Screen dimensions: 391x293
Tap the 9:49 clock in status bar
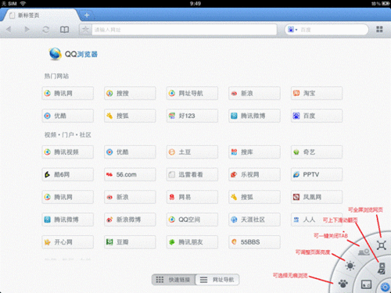click(x=195, y=3)
